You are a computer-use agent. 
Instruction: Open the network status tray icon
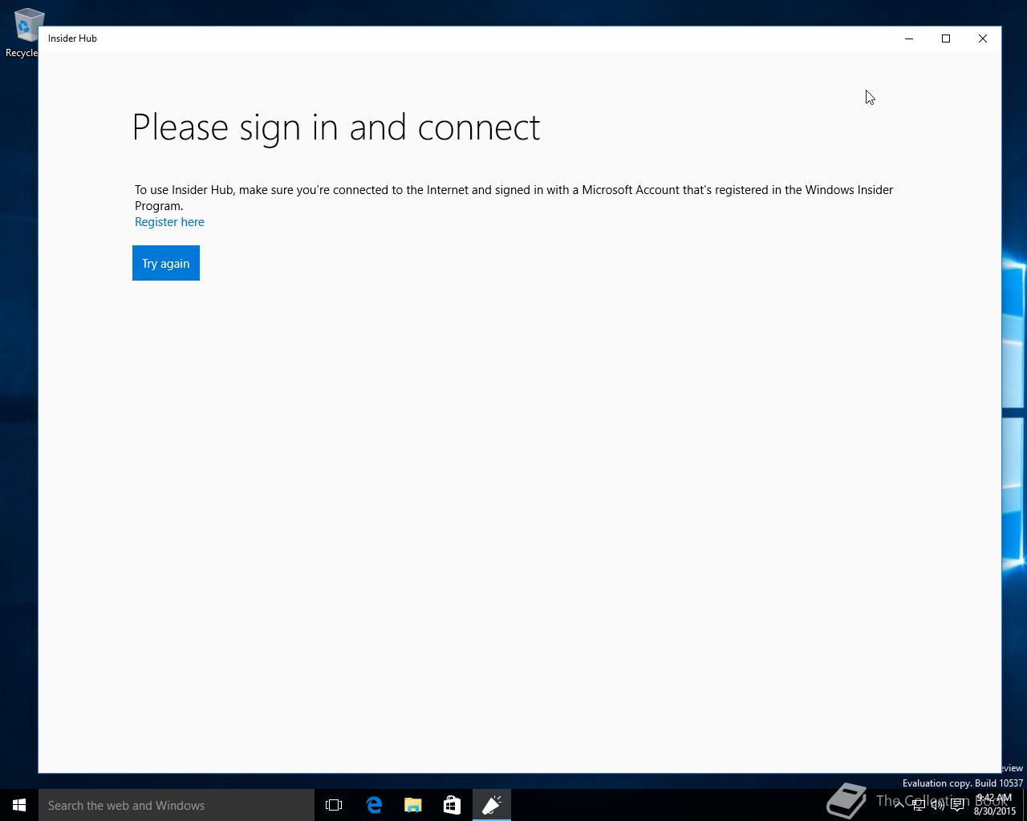(x=918, y=805)
